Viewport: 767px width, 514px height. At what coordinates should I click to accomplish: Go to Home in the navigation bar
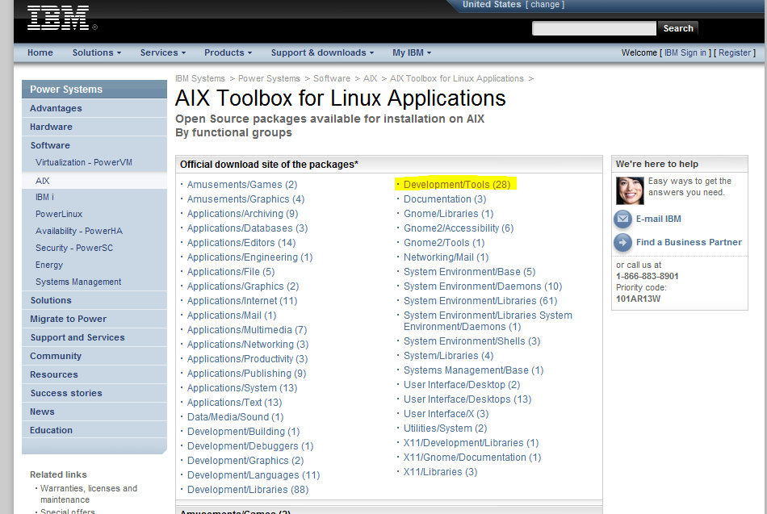(40, 52)
